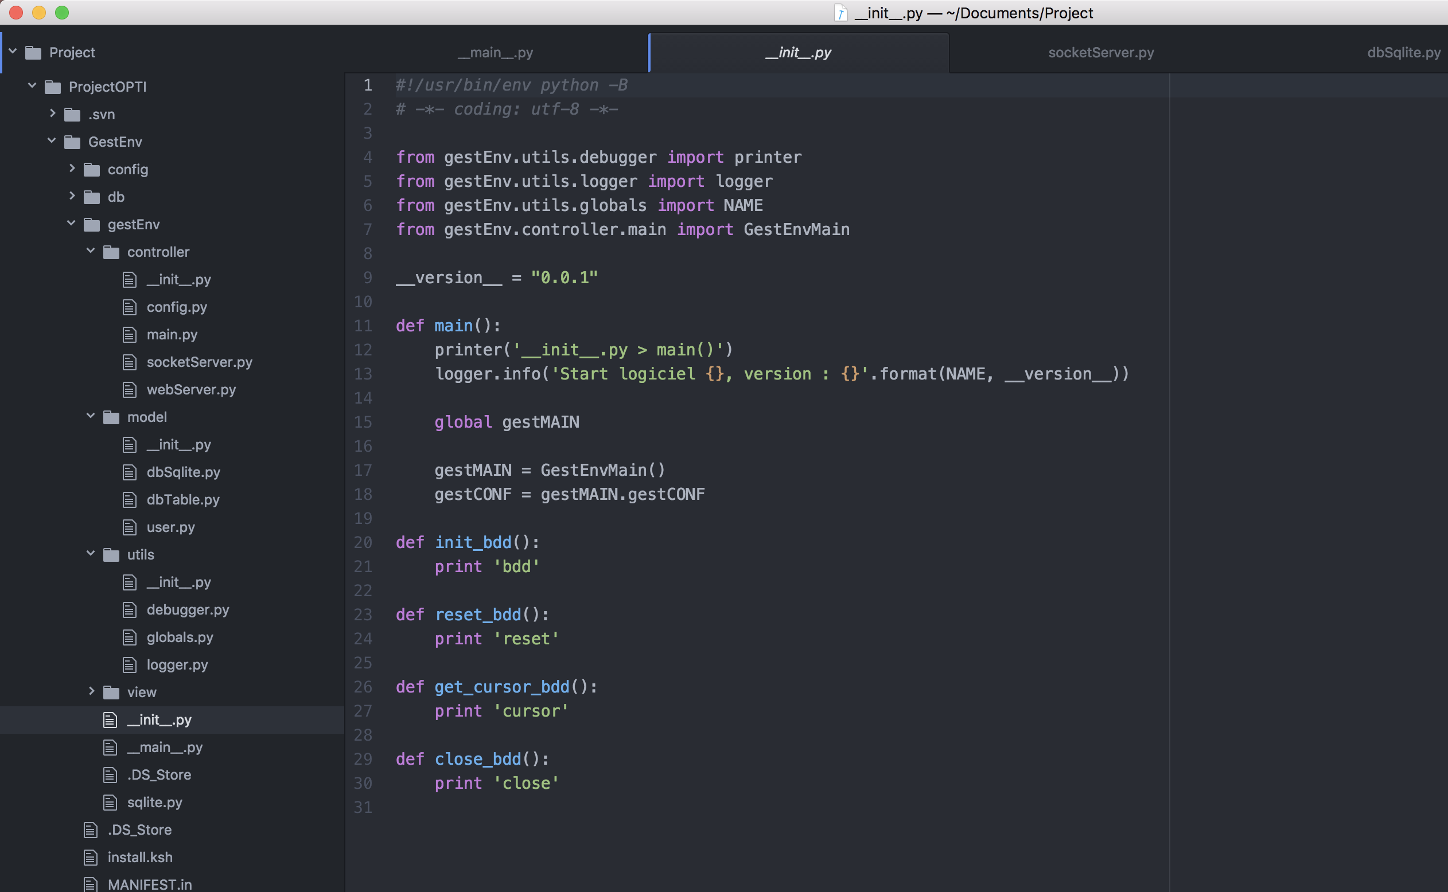Expand the config folder chevron
The height and width of the screenshot is (892, 1448).
[72, 168]
